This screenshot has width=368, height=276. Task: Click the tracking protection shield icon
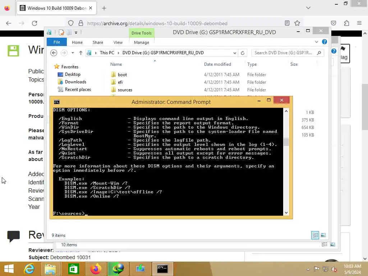pyautogui.click(x=71, y=23)
